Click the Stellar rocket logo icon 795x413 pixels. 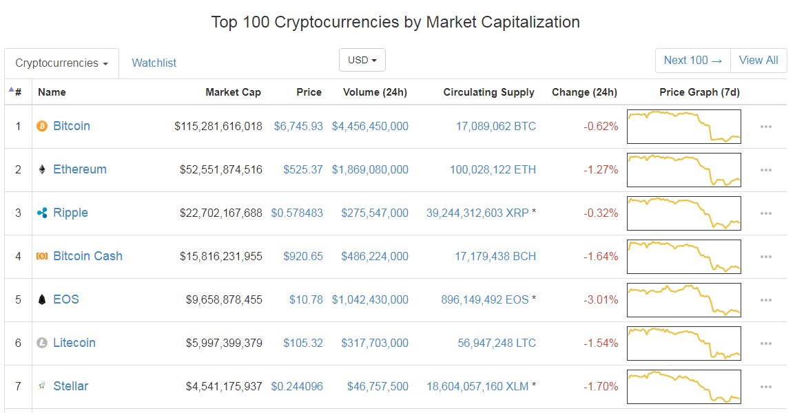point(42,386)
